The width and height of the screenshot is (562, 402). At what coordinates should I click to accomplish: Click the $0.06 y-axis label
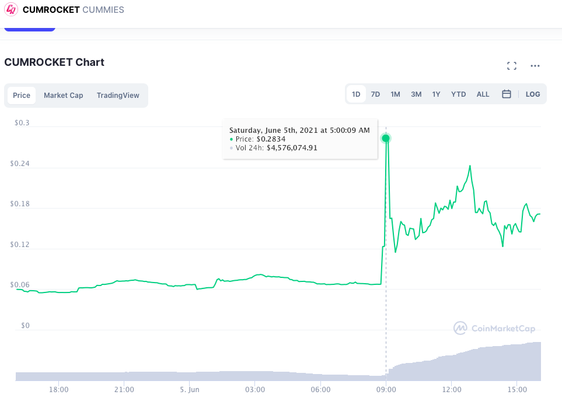(x=20, y=285)
